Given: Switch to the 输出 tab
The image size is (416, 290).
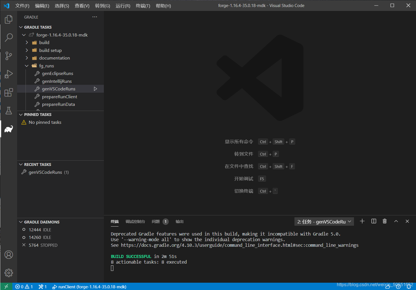Looking at the screenshot, I should coord(179,222).
